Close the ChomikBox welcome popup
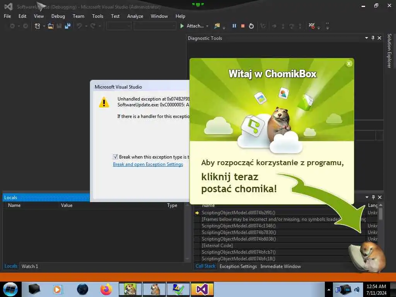This screenshot has height=297, width=396. coord(349,64)
